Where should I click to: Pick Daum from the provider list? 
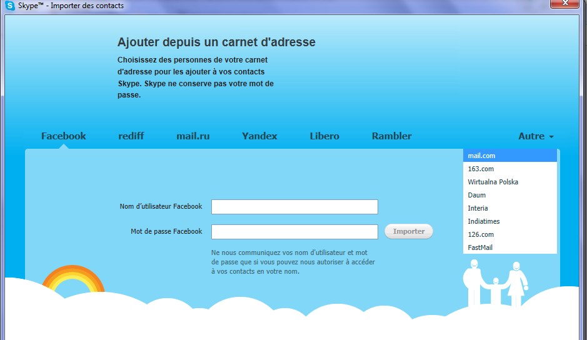510,195
